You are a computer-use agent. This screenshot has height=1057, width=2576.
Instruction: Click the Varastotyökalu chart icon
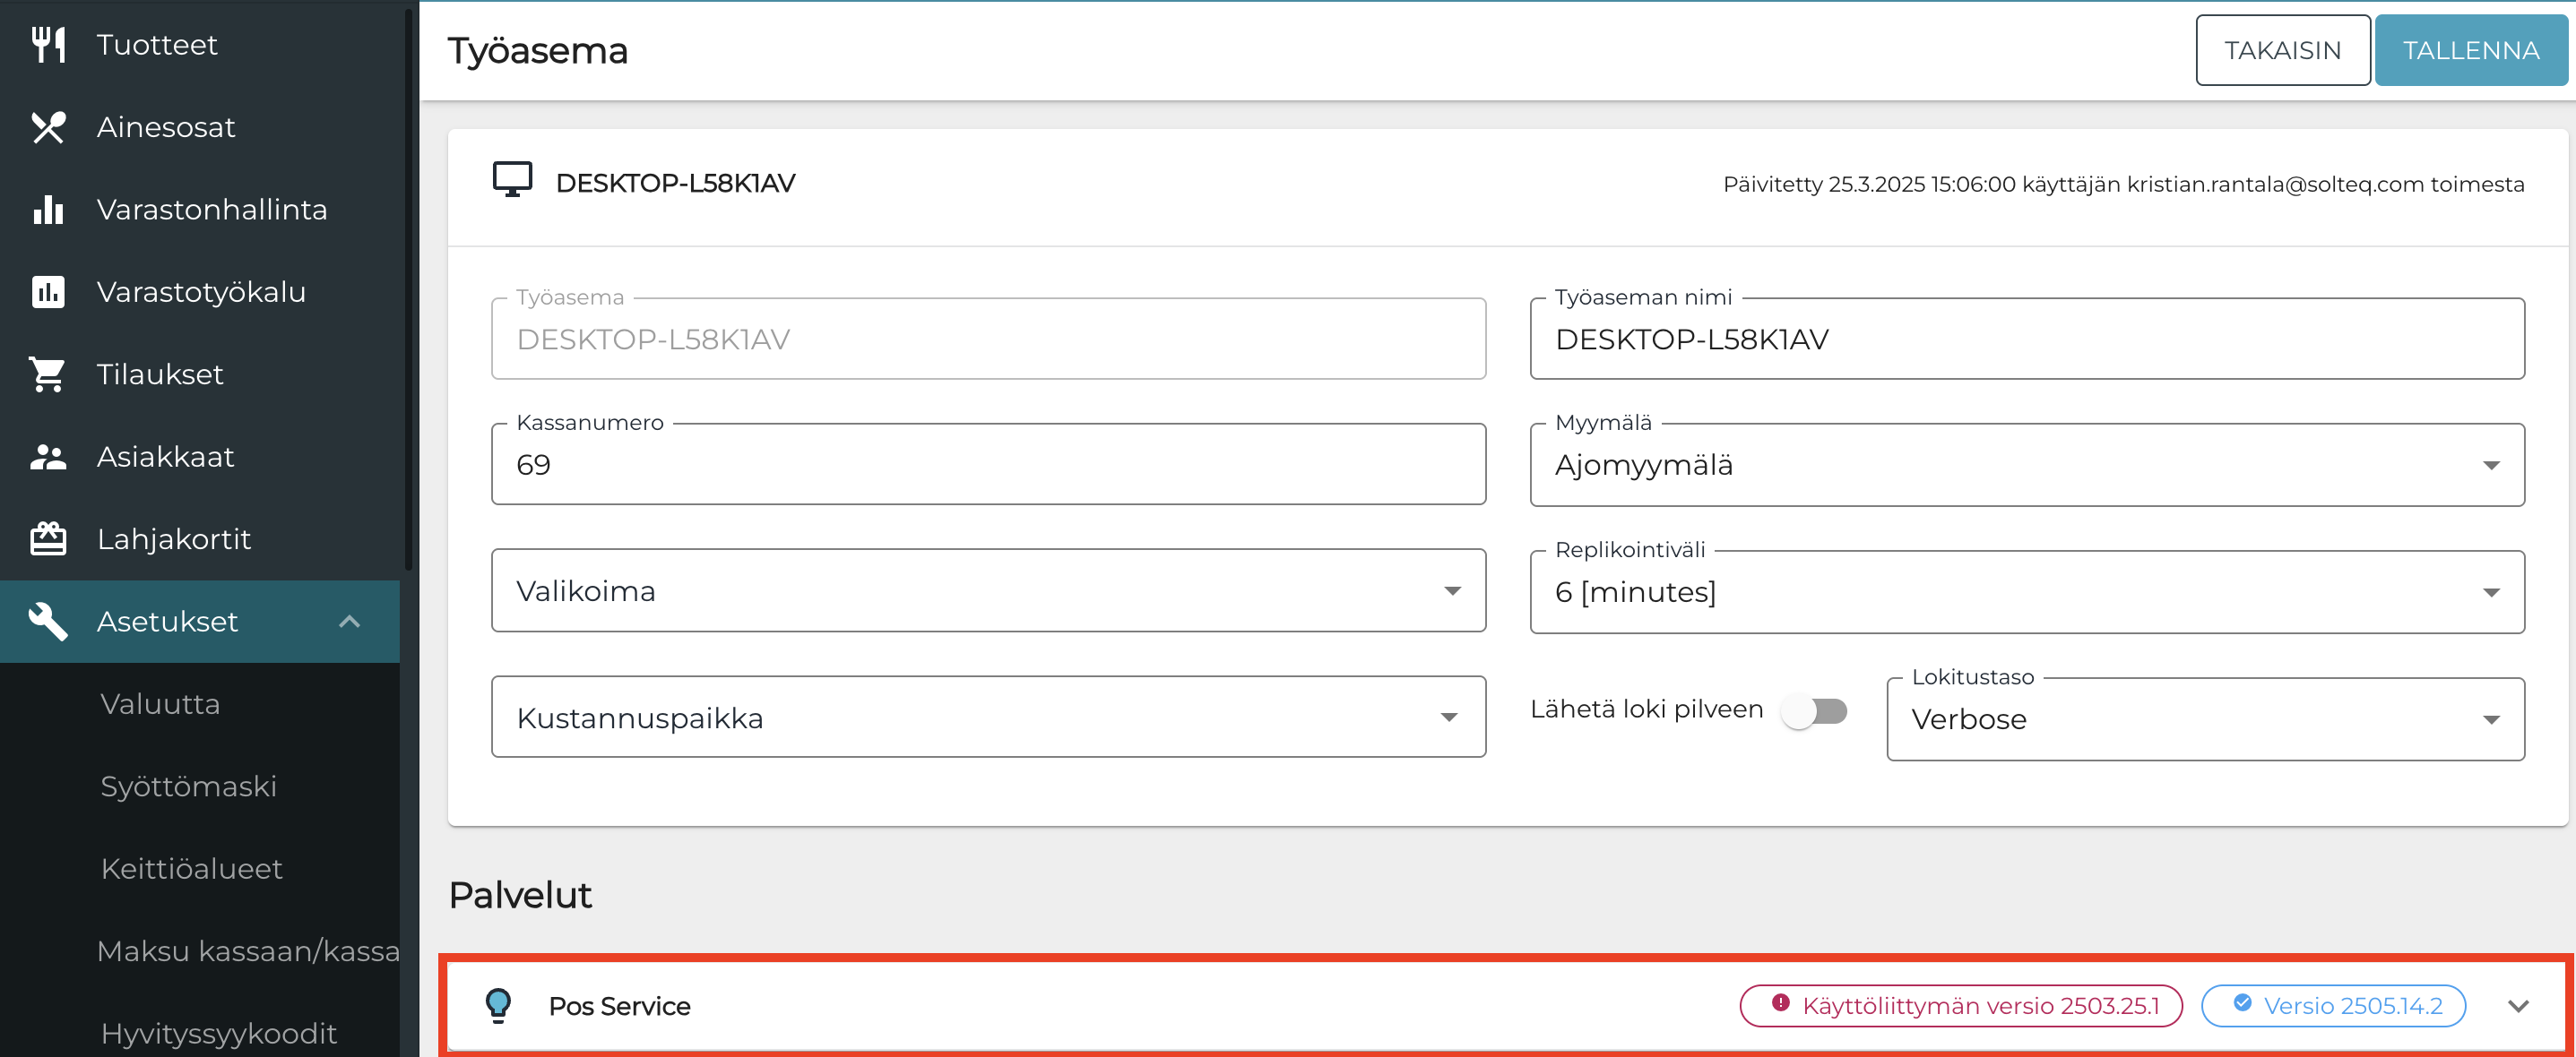[x=48, y=292]
